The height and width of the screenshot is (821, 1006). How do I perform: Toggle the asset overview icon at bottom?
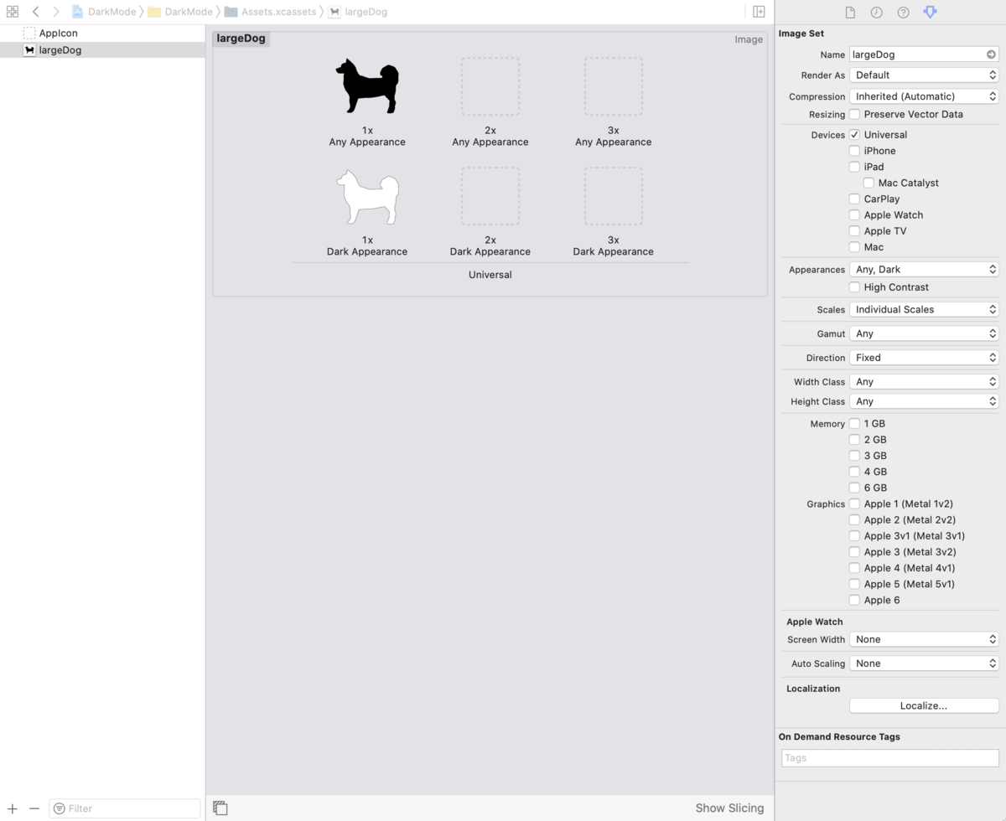click(x=220, y=808)
